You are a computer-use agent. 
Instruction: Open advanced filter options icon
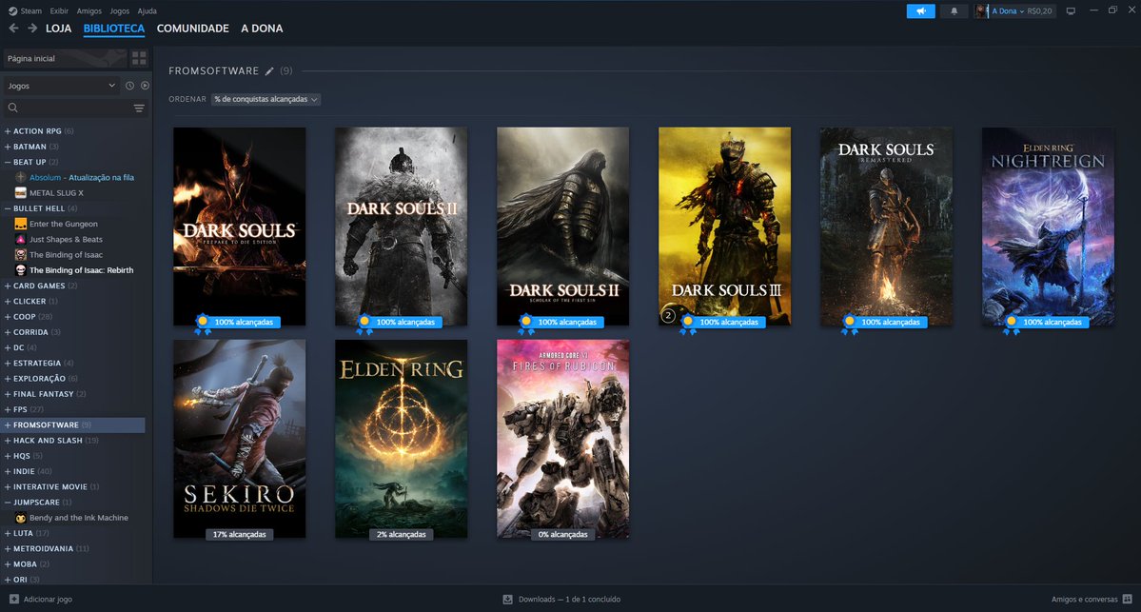pos(139,109)
